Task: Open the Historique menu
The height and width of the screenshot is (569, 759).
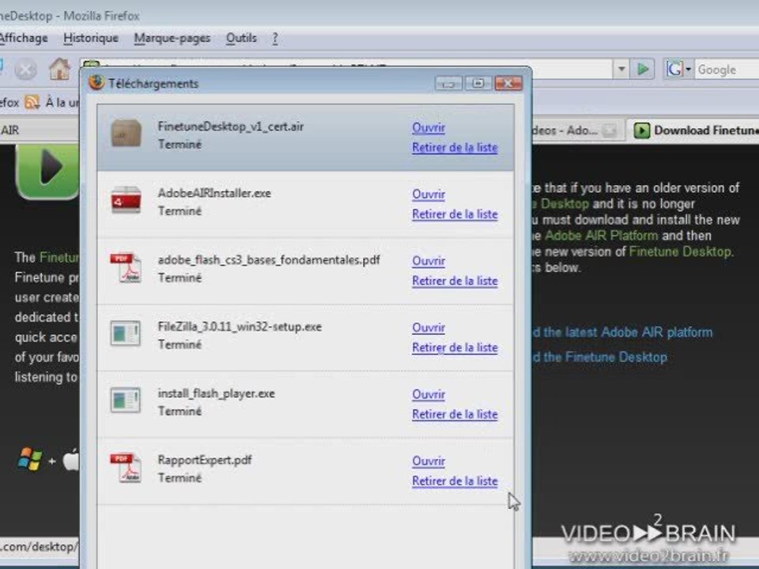Action: coord(90,38)
